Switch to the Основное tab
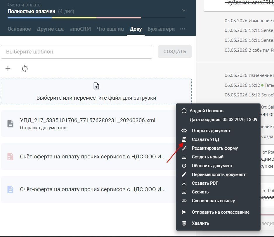Viewport: 274px width, 237px height. pos(19,29)
